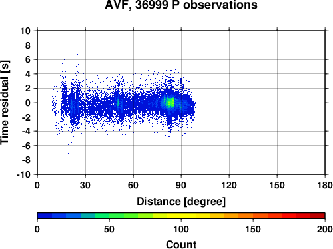Pick the yellow segment of the colorbar
Image resolution: width=333 pixels, height=249 pixels.
click(181, 216)
